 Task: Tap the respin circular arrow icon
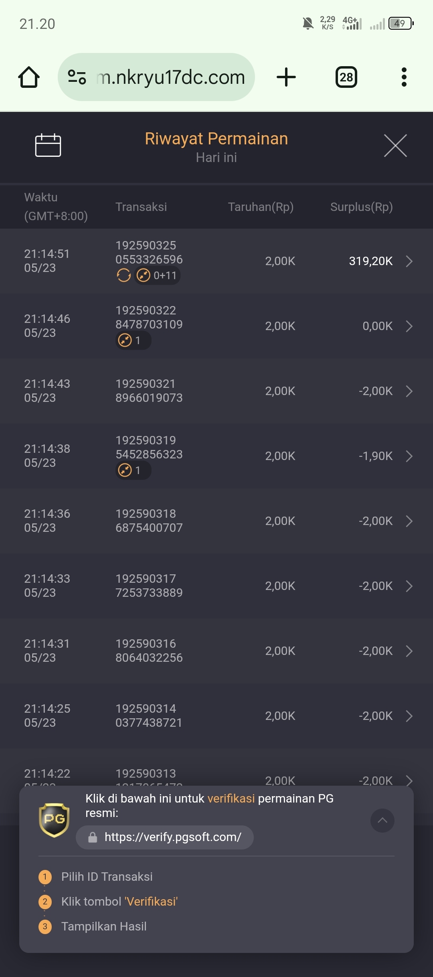124,276
